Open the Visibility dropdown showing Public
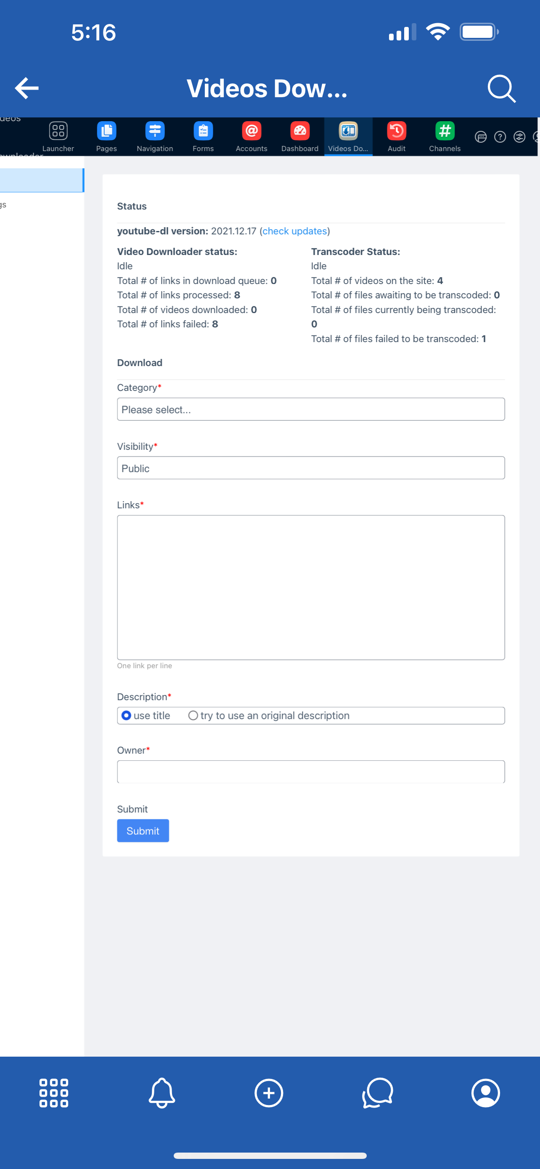Image resolution: width=540 pixels, height=1169 pixels. point(310,468)
